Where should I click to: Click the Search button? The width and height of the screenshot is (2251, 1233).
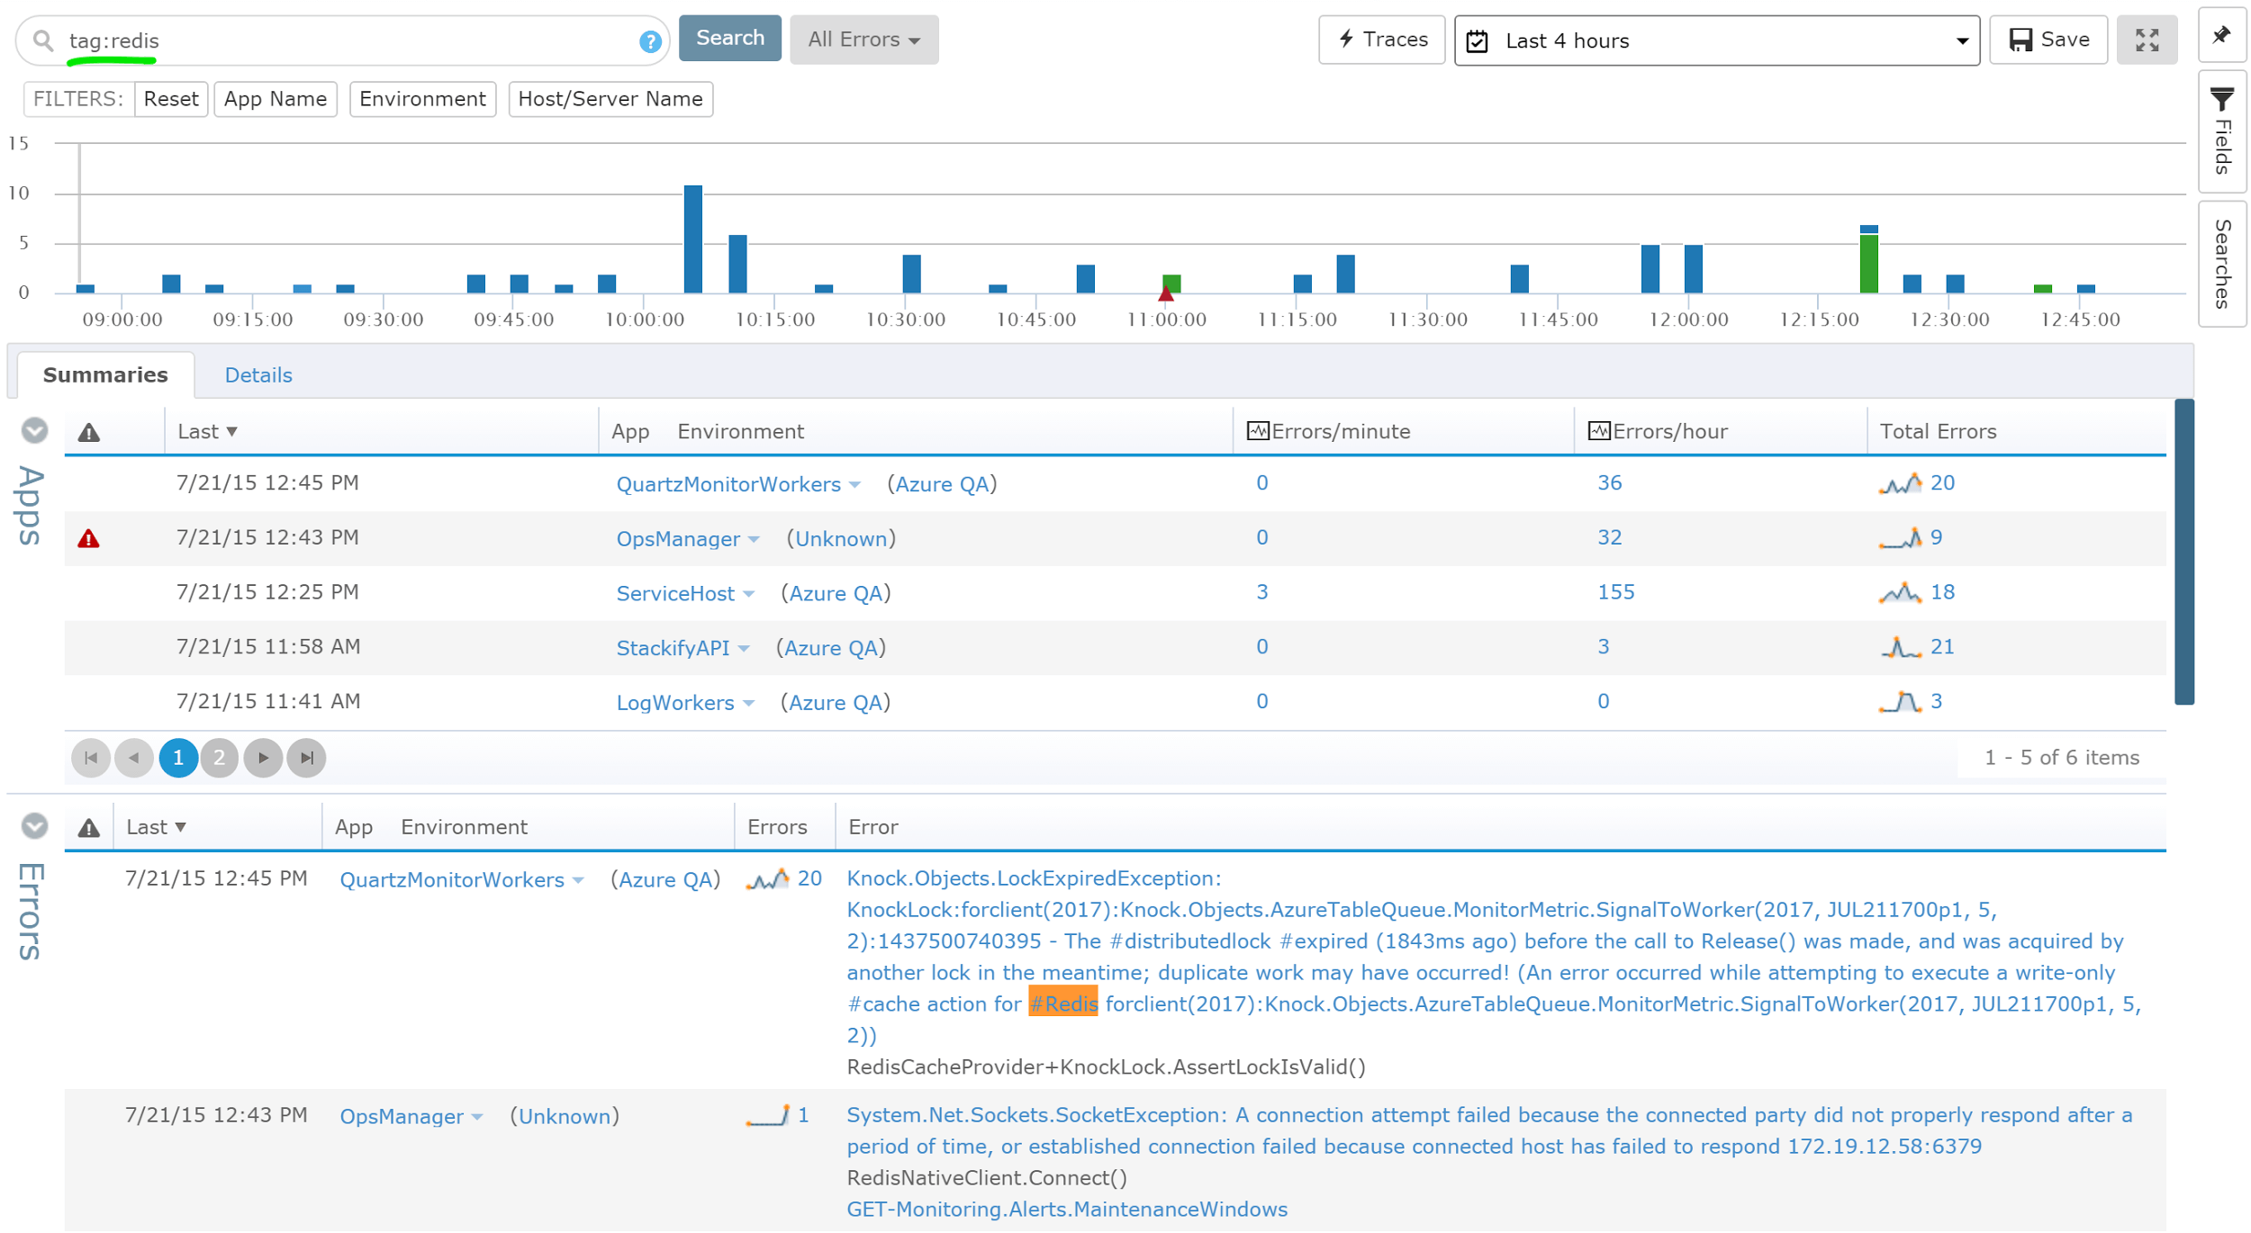click(729, 38)
